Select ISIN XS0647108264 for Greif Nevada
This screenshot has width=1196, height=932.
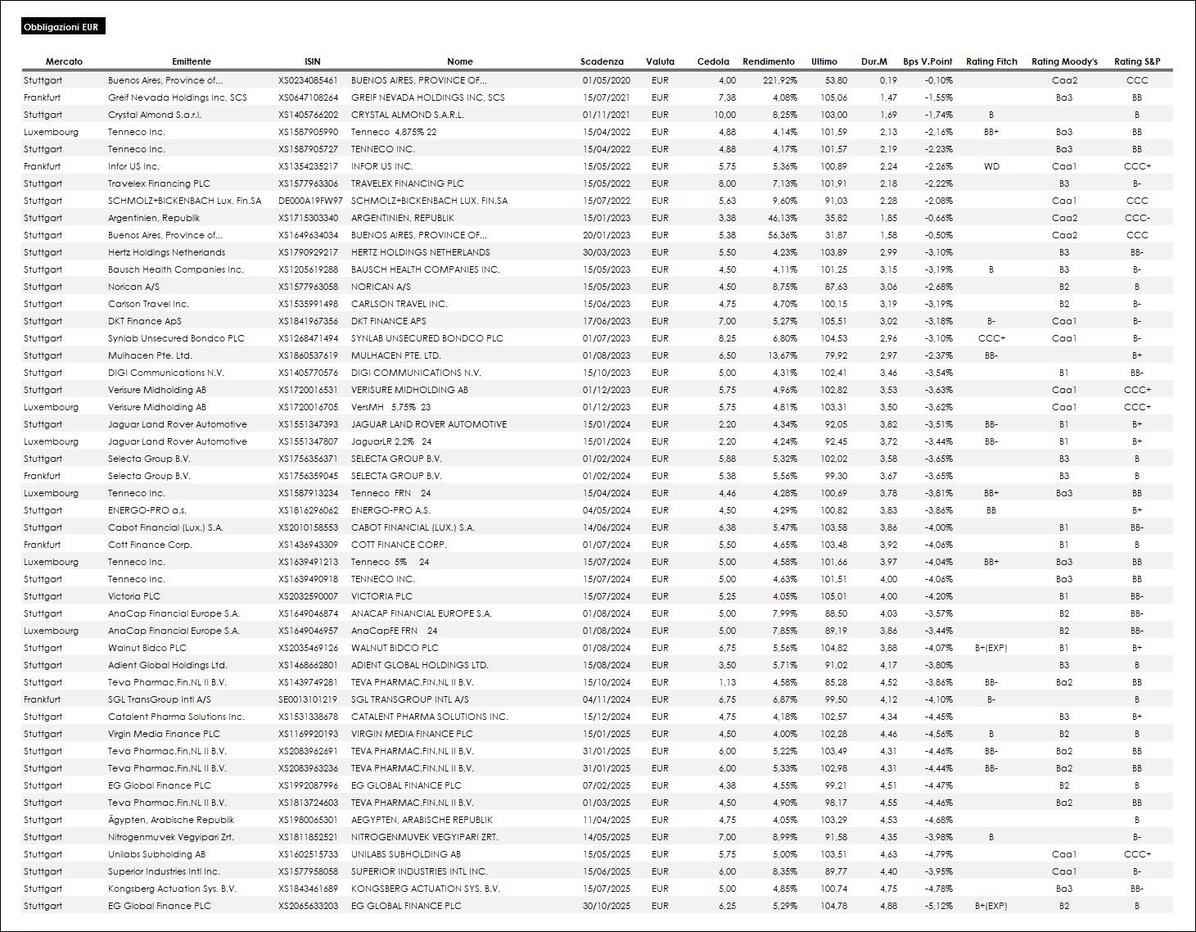pos(308,97)
